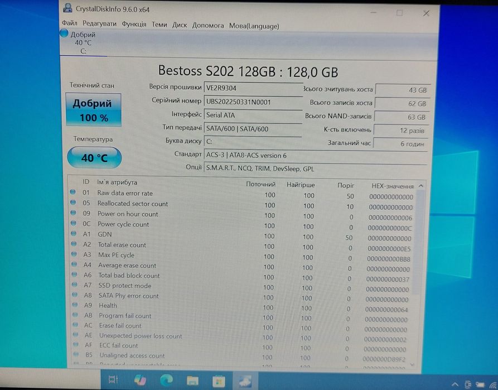Click the status dot of Health attribute
This screenshot has width=498, height=390.
pyautogui.click(x=75, y=305)
